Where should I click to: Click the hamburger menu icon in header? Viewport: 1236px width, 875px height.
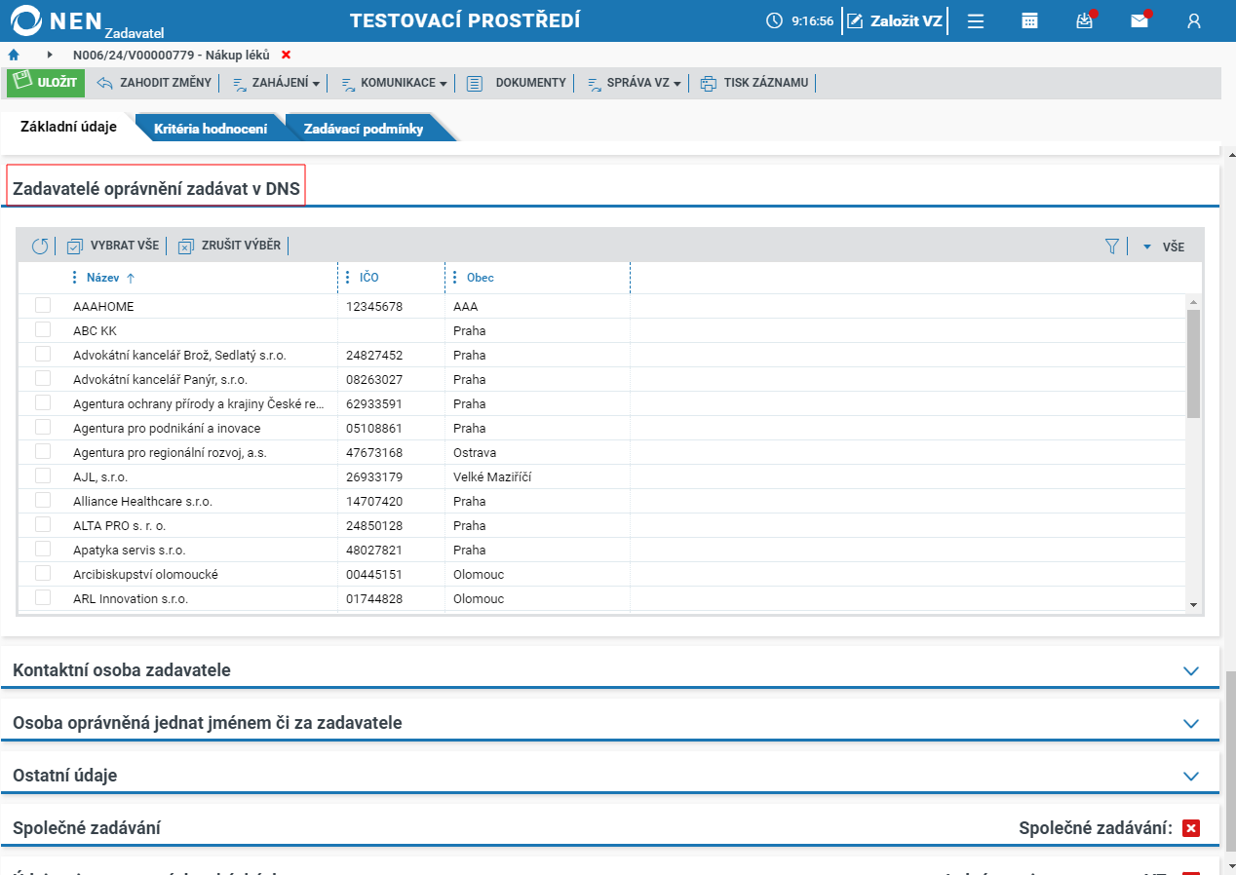pyautogui.click(x=976, y=20)
